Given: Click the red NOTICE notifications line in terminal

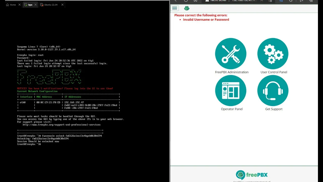Looking at the screenshot, I should tap(65, 88).
